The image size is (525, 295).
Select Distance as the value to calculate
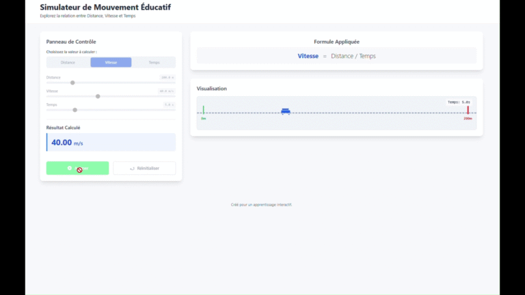tap(68, 62)
